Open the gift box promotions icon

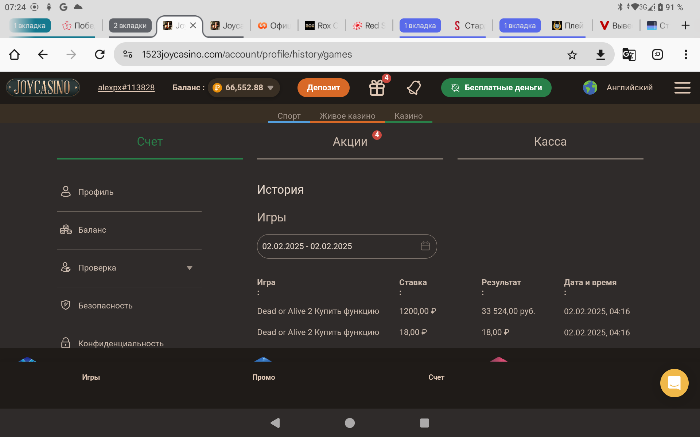[x=377, y=88]
